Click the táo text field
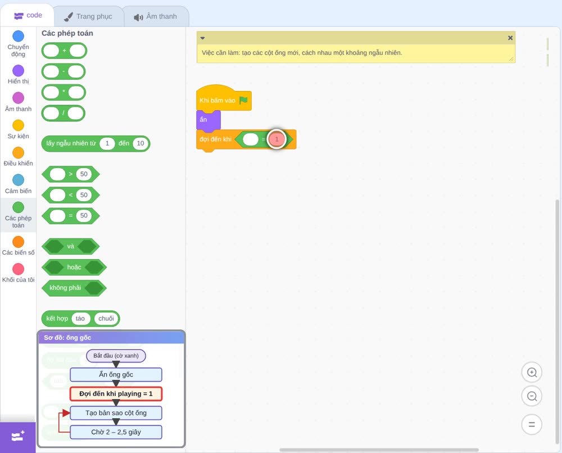 [x=80, y=319]
